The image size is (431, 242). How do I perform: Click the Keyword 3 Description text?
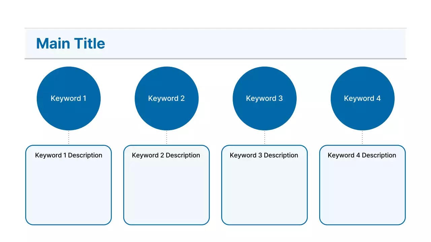264,155
